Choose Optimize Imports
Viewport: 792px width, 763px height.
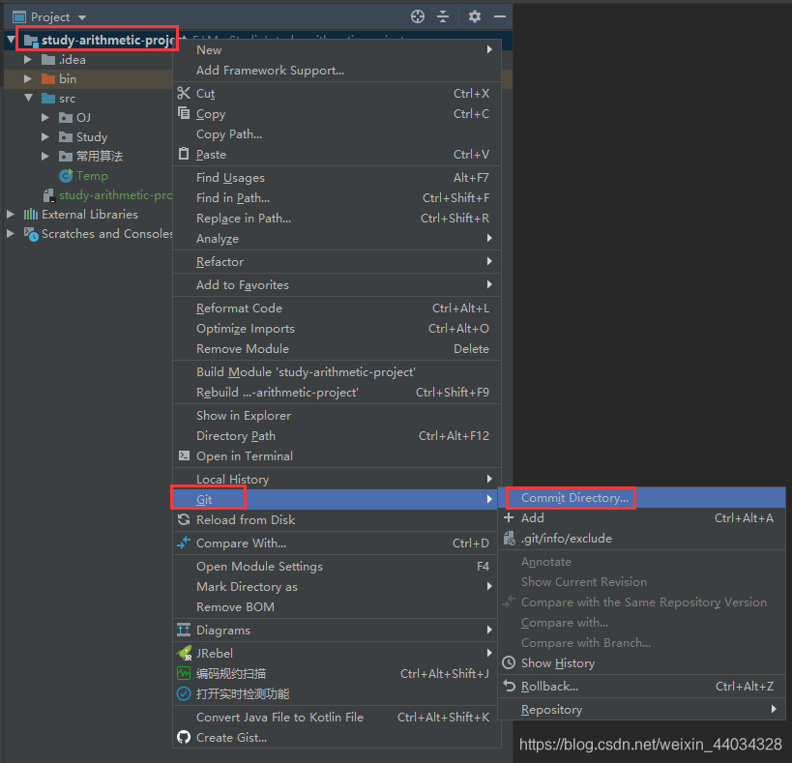click(x=337, y=328)
